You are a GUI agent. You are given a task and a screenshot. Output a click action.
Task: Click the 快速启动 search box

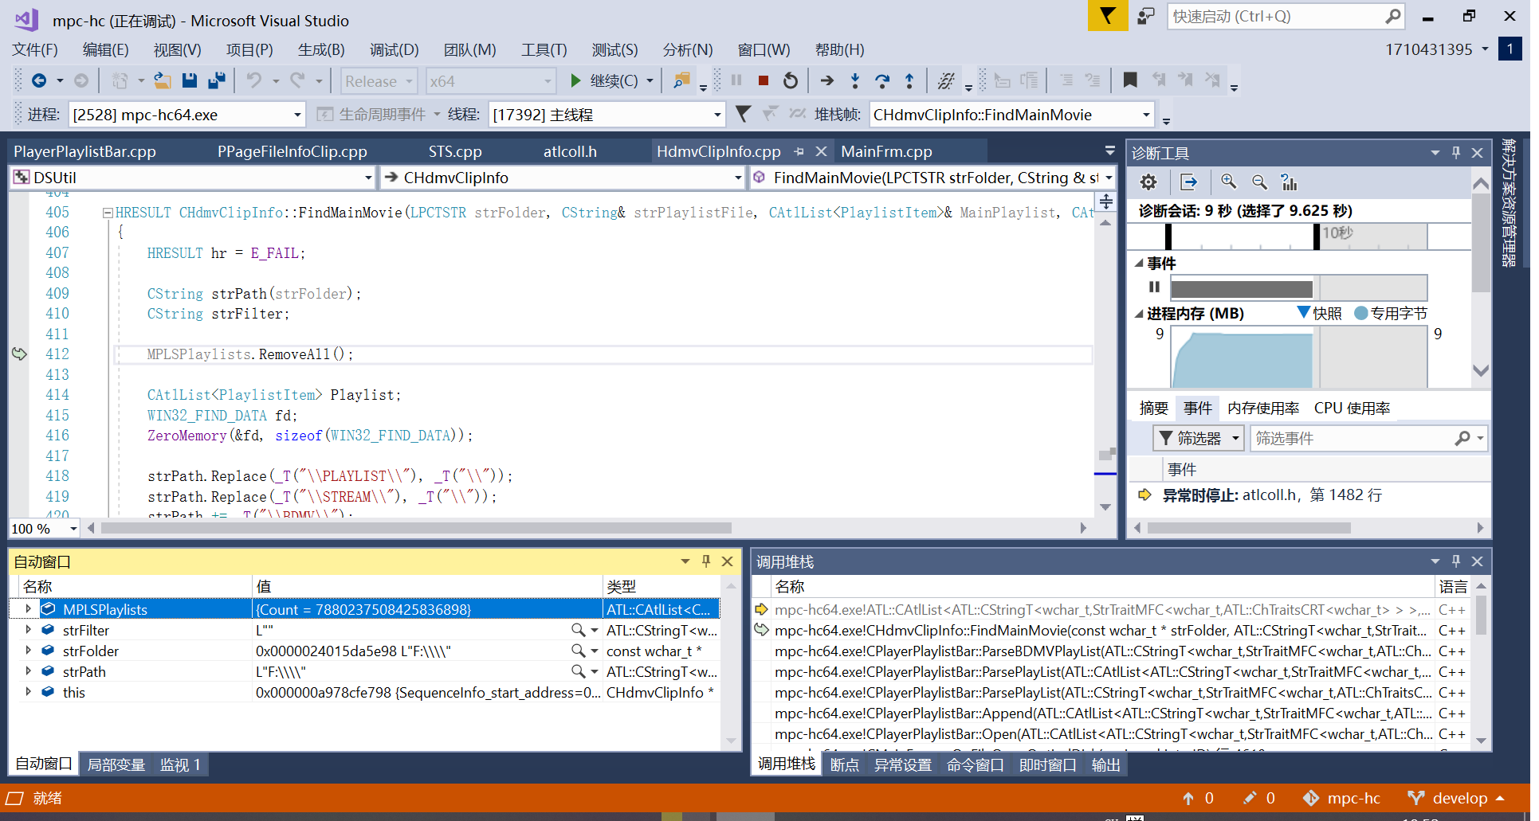(1275, 16)
